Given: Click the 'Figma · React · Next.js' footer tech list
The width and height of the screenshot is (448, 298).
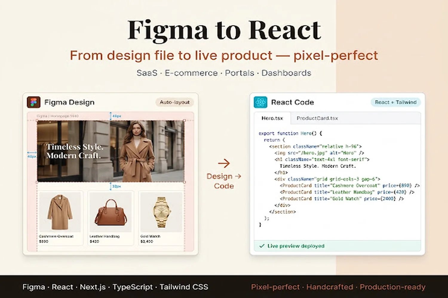Looking at the screenshot, I should 115,287.
